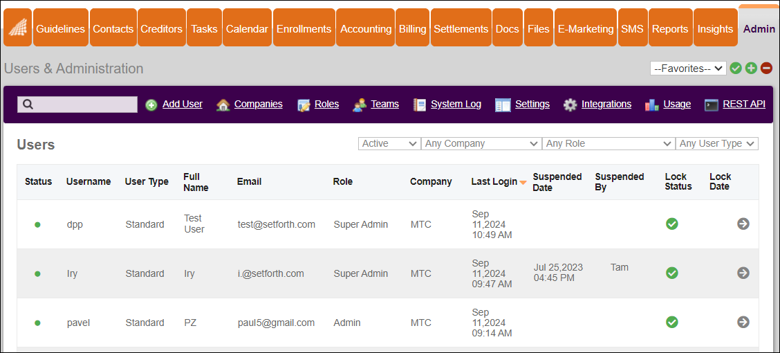Open the System Log link
The image size is (780, 353).
[456, 104]
